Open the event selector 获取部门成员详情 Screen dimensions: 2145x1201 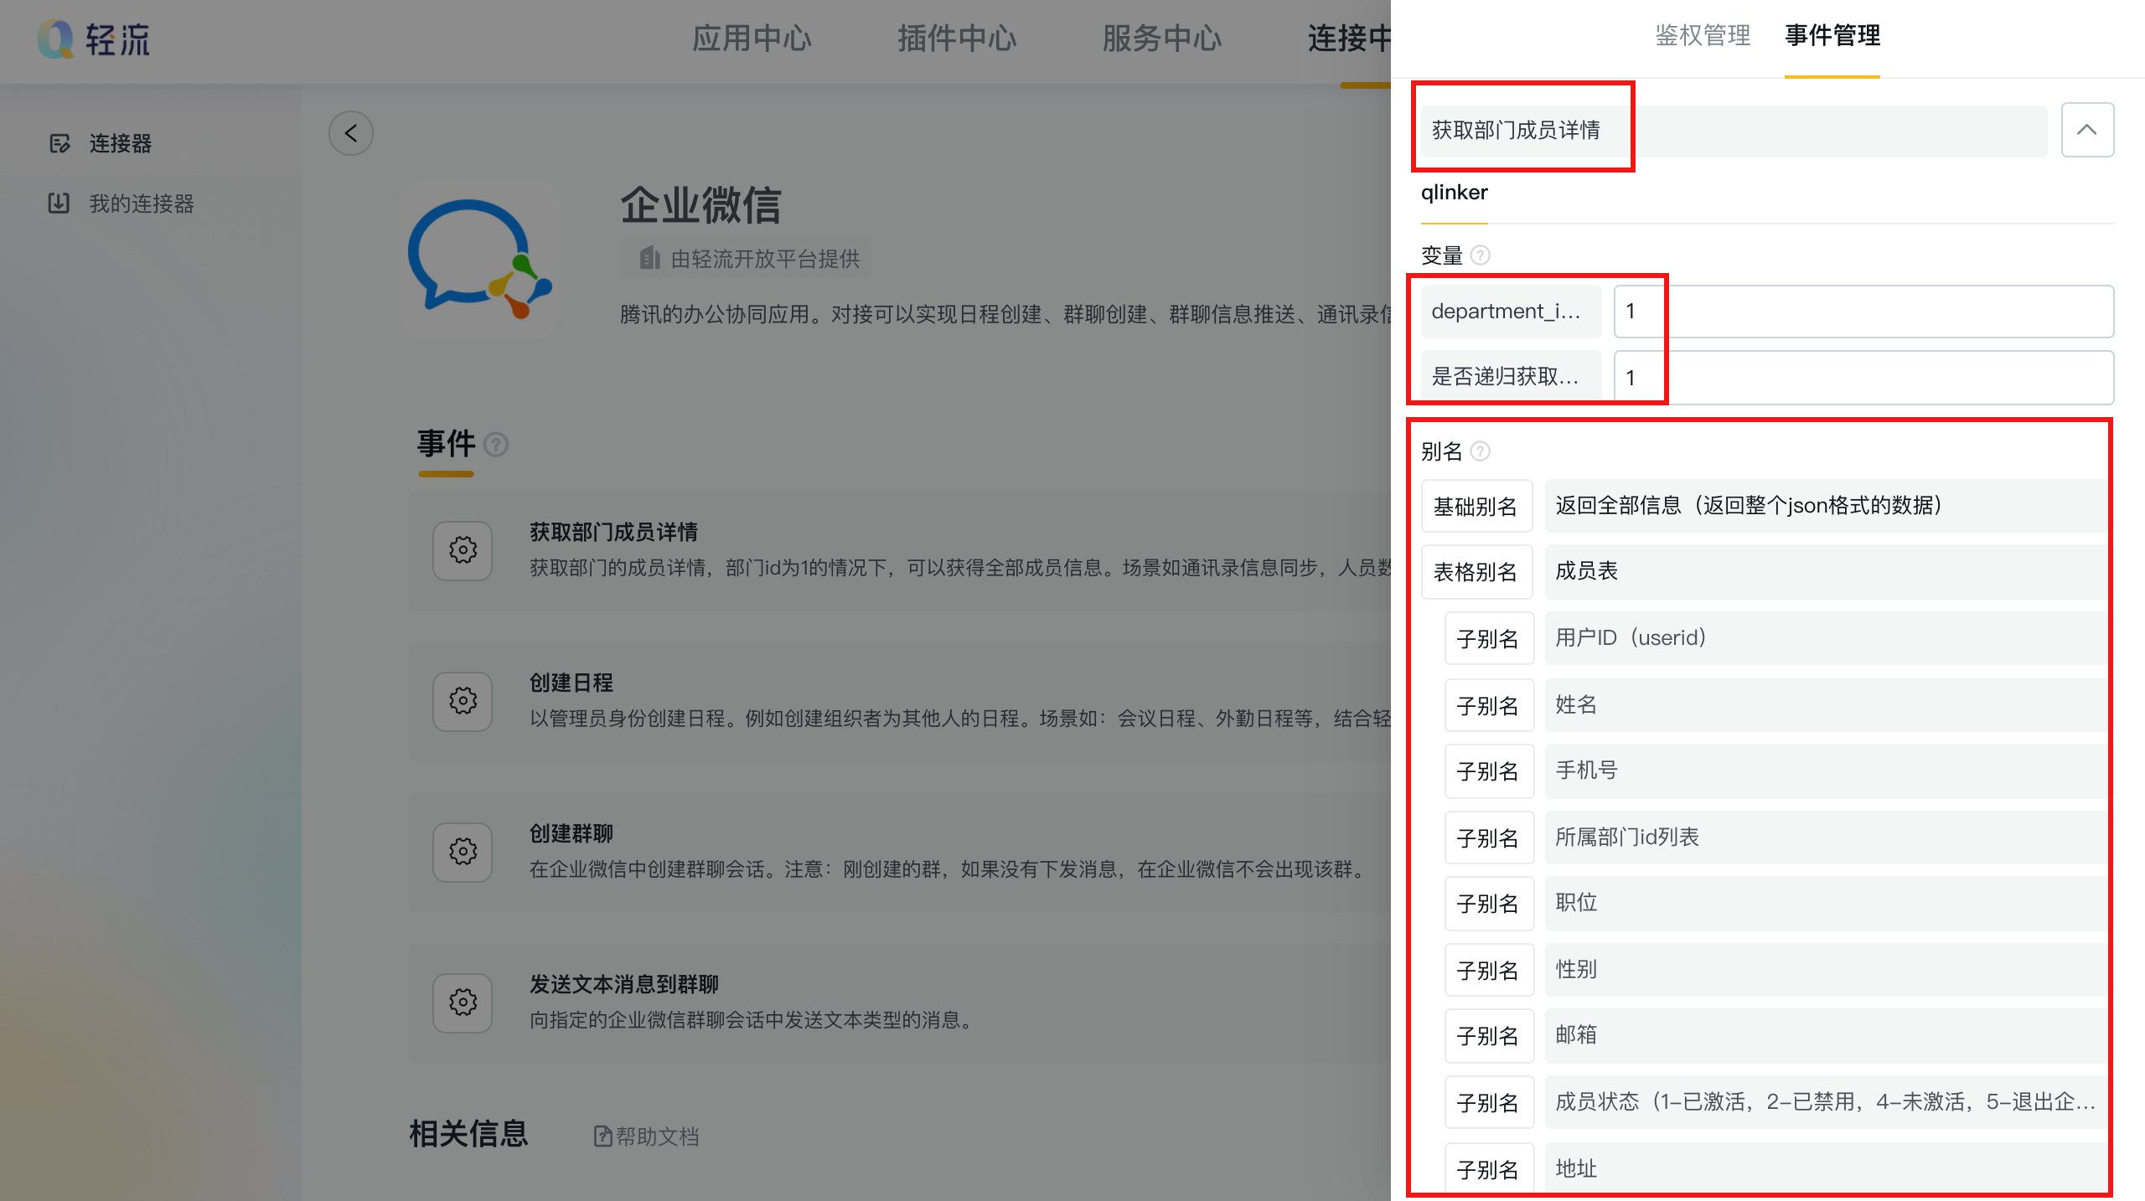pyautogui.click(x=1734, y=130)
